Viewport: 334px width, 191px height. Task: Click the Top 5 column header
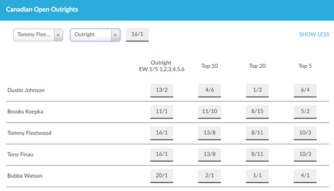click(305, 66)
